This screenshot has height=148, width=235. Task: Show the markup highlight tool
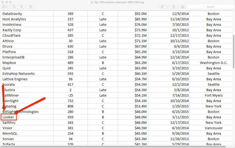(x=162, y=7)
